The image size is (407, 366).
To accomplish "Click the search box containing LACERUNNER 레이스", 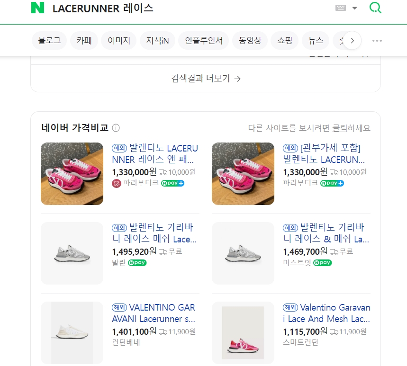I will (x=190, y=8).
